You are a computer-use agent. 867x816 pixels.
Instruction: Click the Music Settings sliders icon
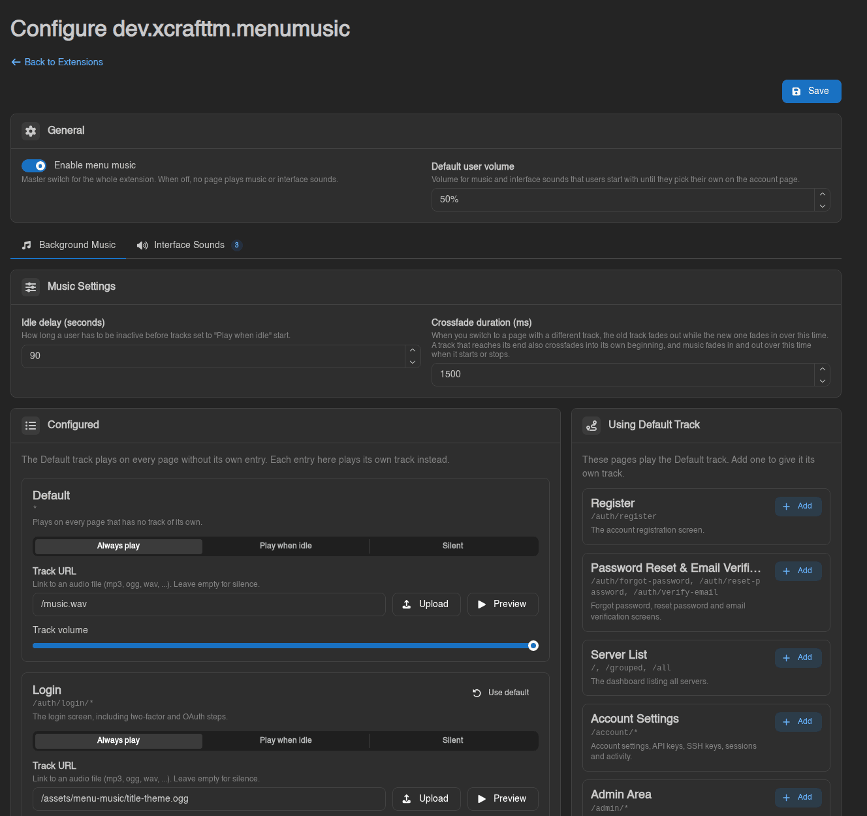[31, 287]
